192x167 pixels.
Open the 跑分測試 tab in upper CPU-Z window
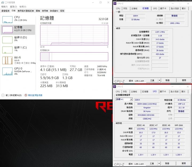175,8
